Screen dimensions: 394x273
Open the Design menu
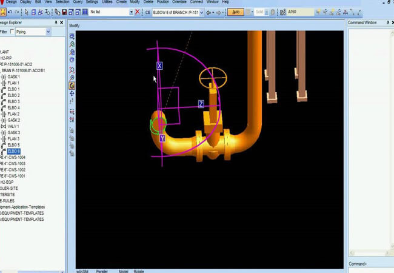12,2
